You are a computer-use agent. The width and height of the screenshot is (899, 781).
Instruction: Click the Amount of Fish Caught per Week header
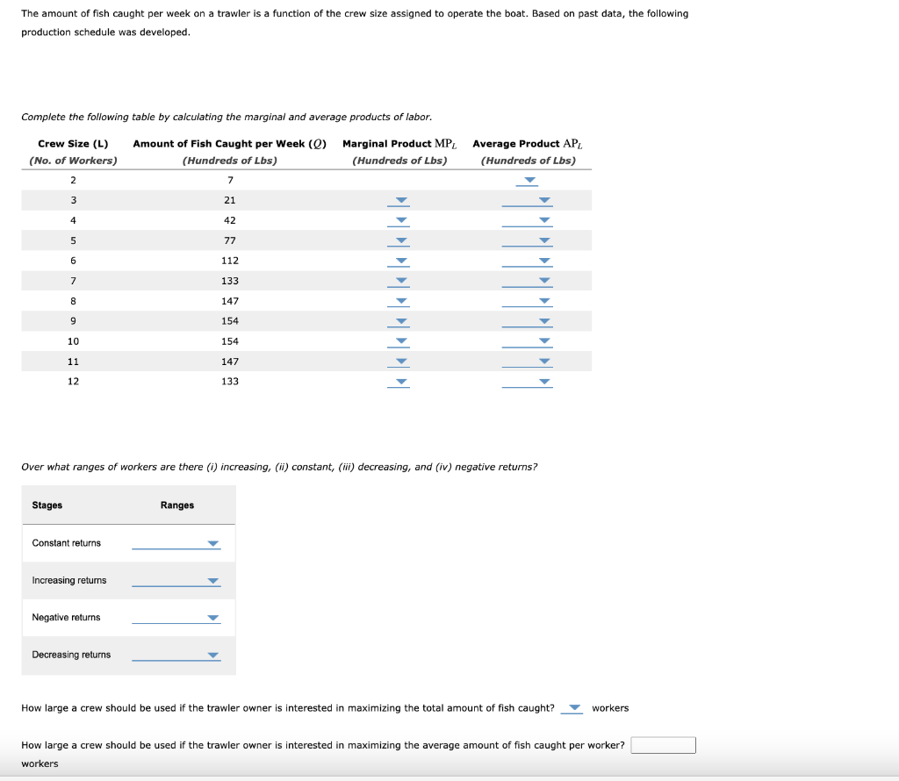(x=230, y=144)
